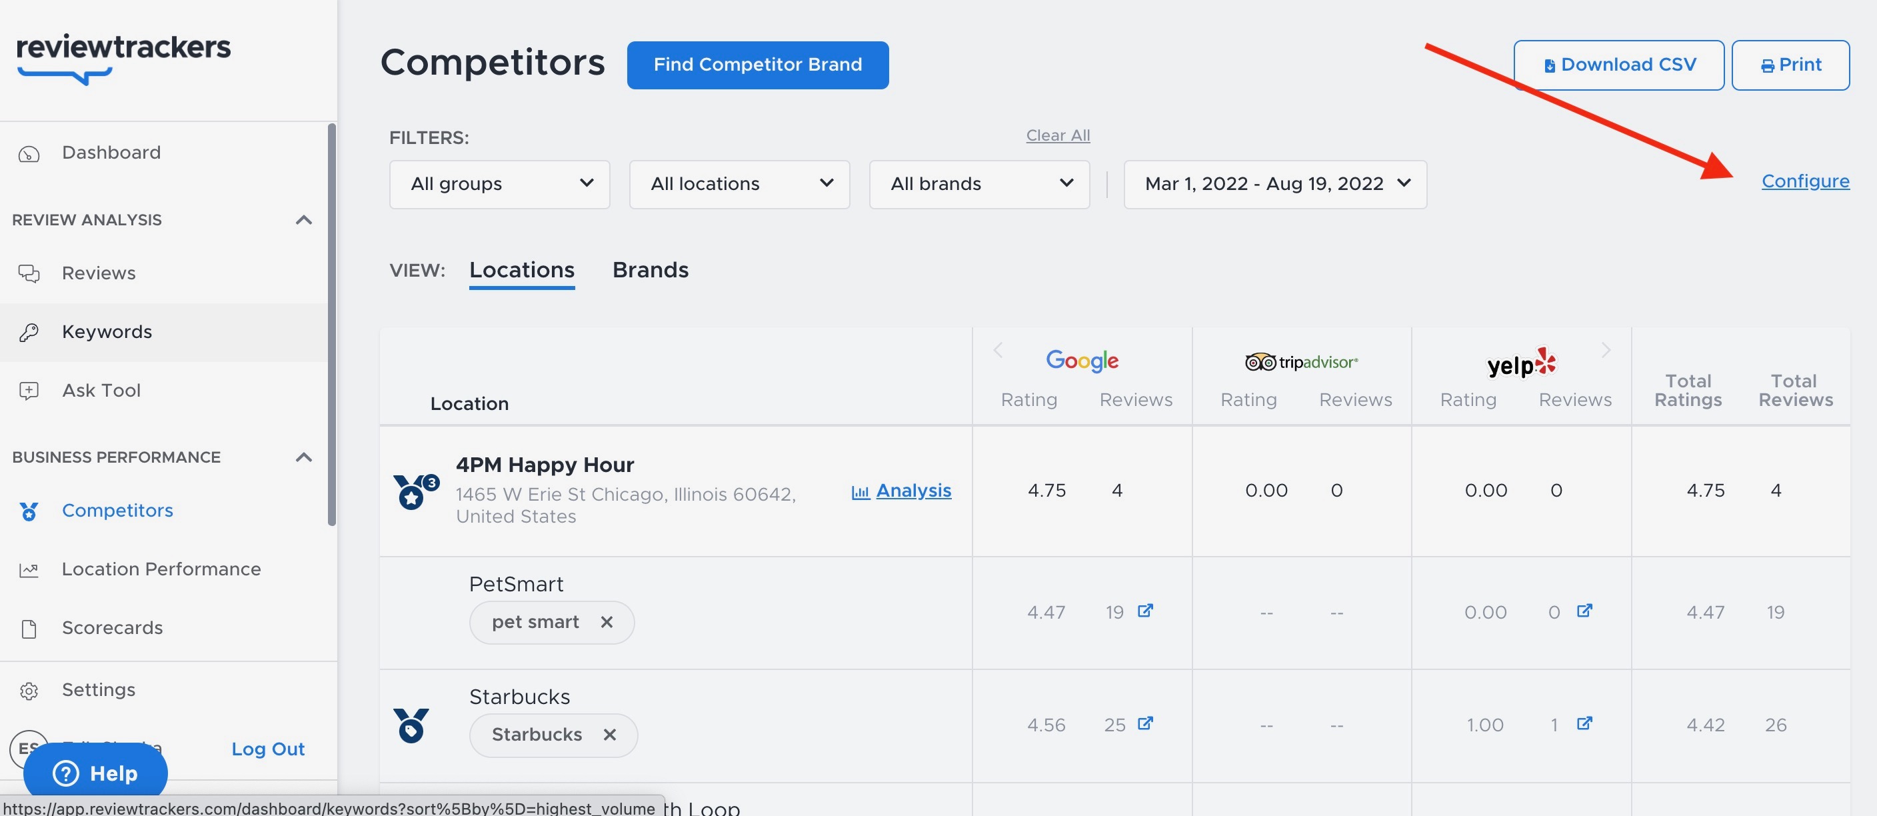Open Starbucks Yelp reviews external link icon

pyautogui.click(x=1585, y=723)
